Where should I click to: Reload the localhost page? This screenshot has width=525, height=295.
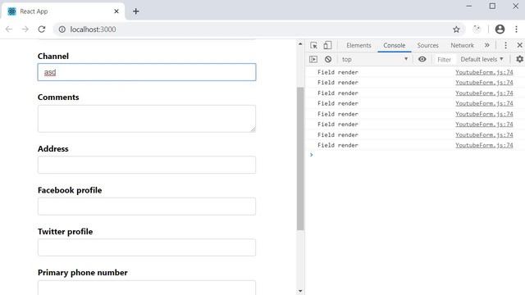(42, 29)
